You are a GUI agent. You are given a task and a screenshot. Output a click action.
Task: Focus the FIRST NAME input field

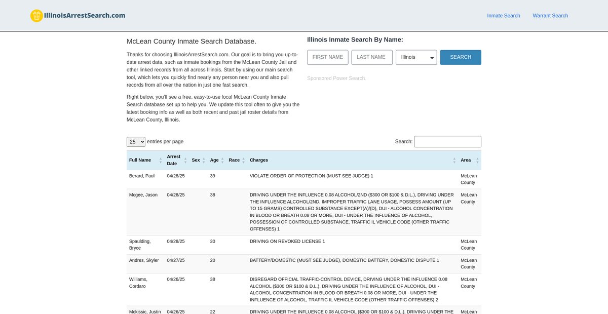tap(328, 57)
